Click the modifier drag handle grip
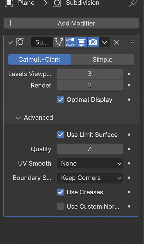The width and height of the screenshot is (144, 244). coord(133,42)
